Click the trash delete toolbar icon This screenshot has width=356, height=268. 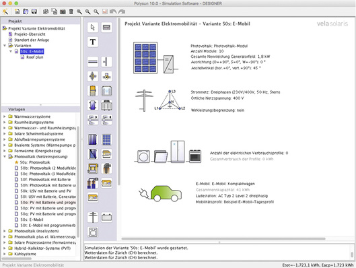point(71,11)
